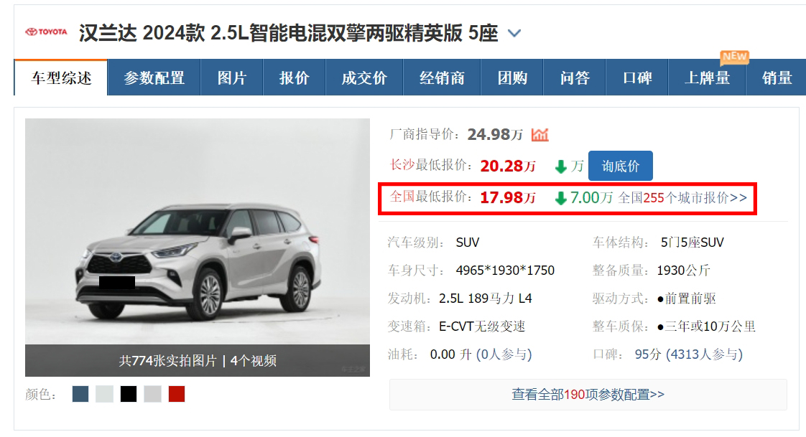Expand the car model version dropdown arrow

pos(514,34)
